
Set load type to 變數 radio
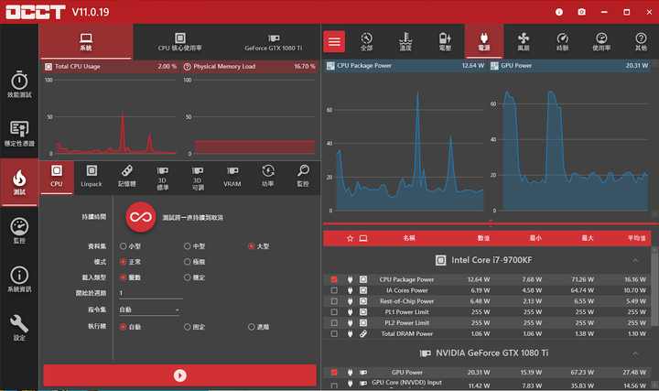point(124,277)
